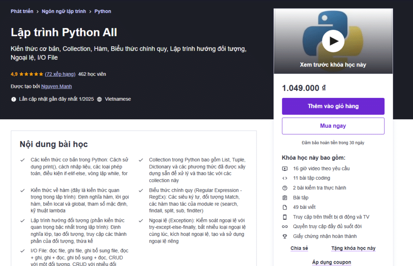Click the last-updated badge icon
413x266 pixels.
13,99
